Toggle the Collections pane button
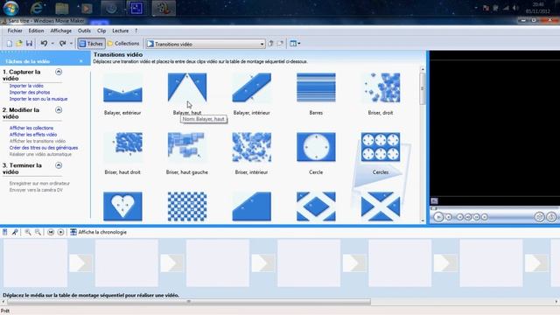Viewport: 560px width, 315px height. (123, 44)
